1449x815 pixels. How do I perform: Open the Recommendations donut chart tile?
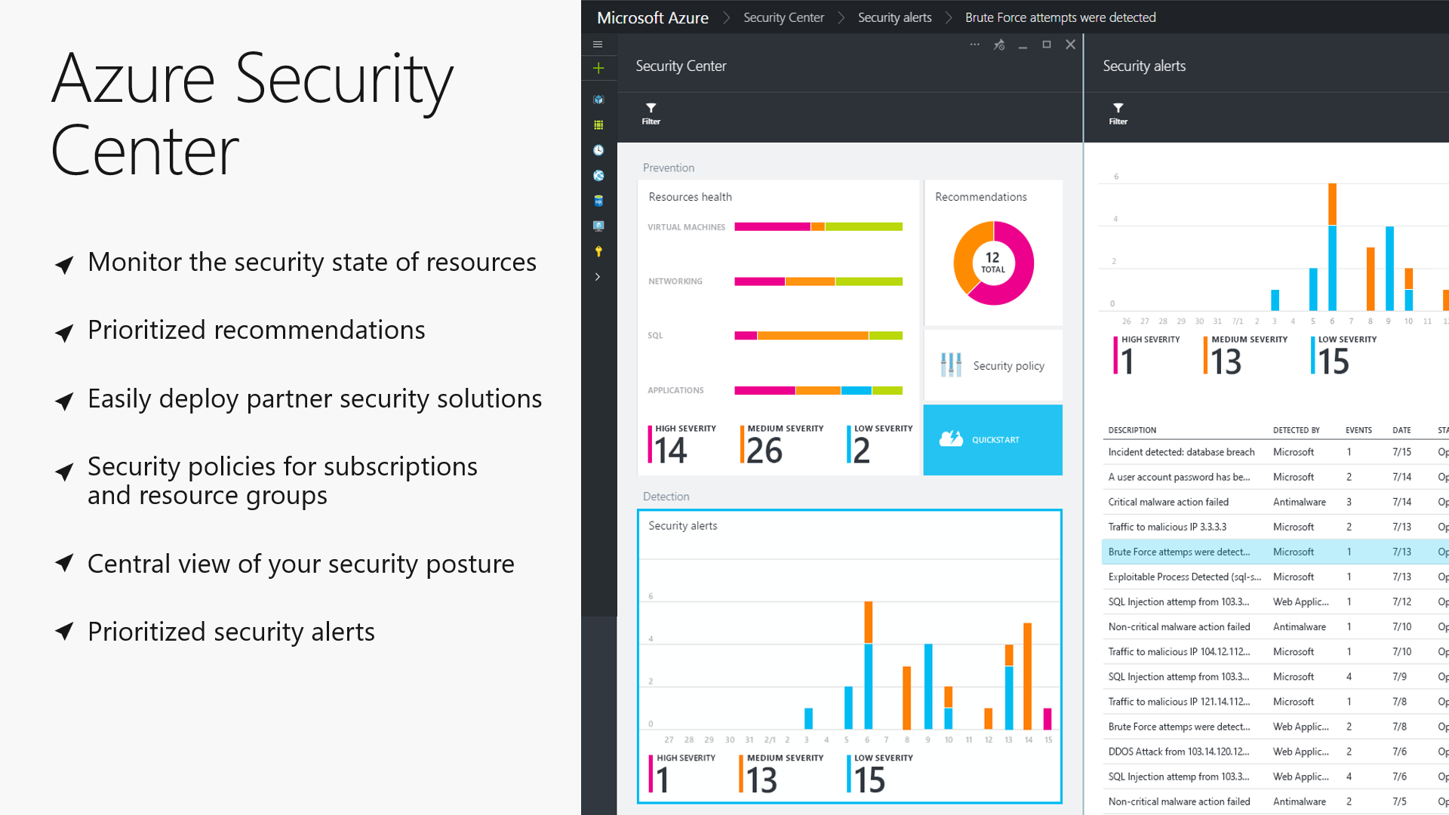pyautogui.click(x=993, y=253)
